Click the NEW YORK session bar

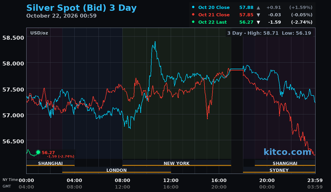pyautogui.click(x=177, y=163)
